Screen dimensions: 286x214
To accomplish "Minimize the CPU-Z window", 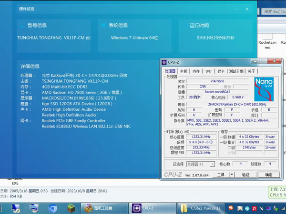I will click(255, 61).
